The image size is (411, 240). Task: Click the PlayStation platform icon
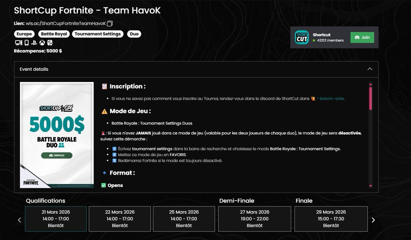click(34, 43)
